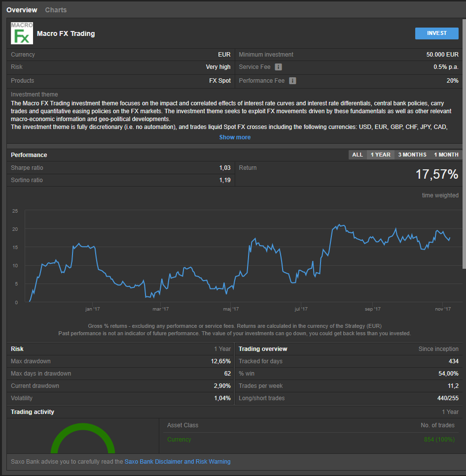
Task: Click the green Currency asset class row
Action: (311, 440)
